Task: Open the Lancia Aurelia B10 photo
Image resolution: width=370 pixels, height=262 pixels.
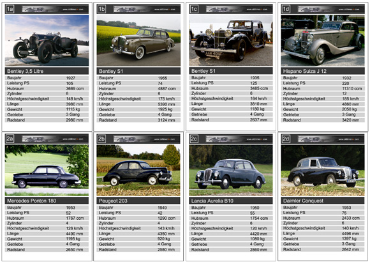Action: click(231, 170)
